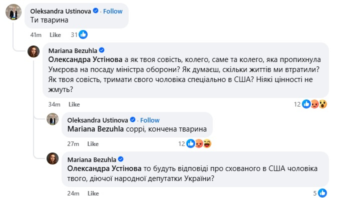Like Mariana Bezuhla's 34m reply
Viewport: 348px width, 198px height.
[74, 104]
